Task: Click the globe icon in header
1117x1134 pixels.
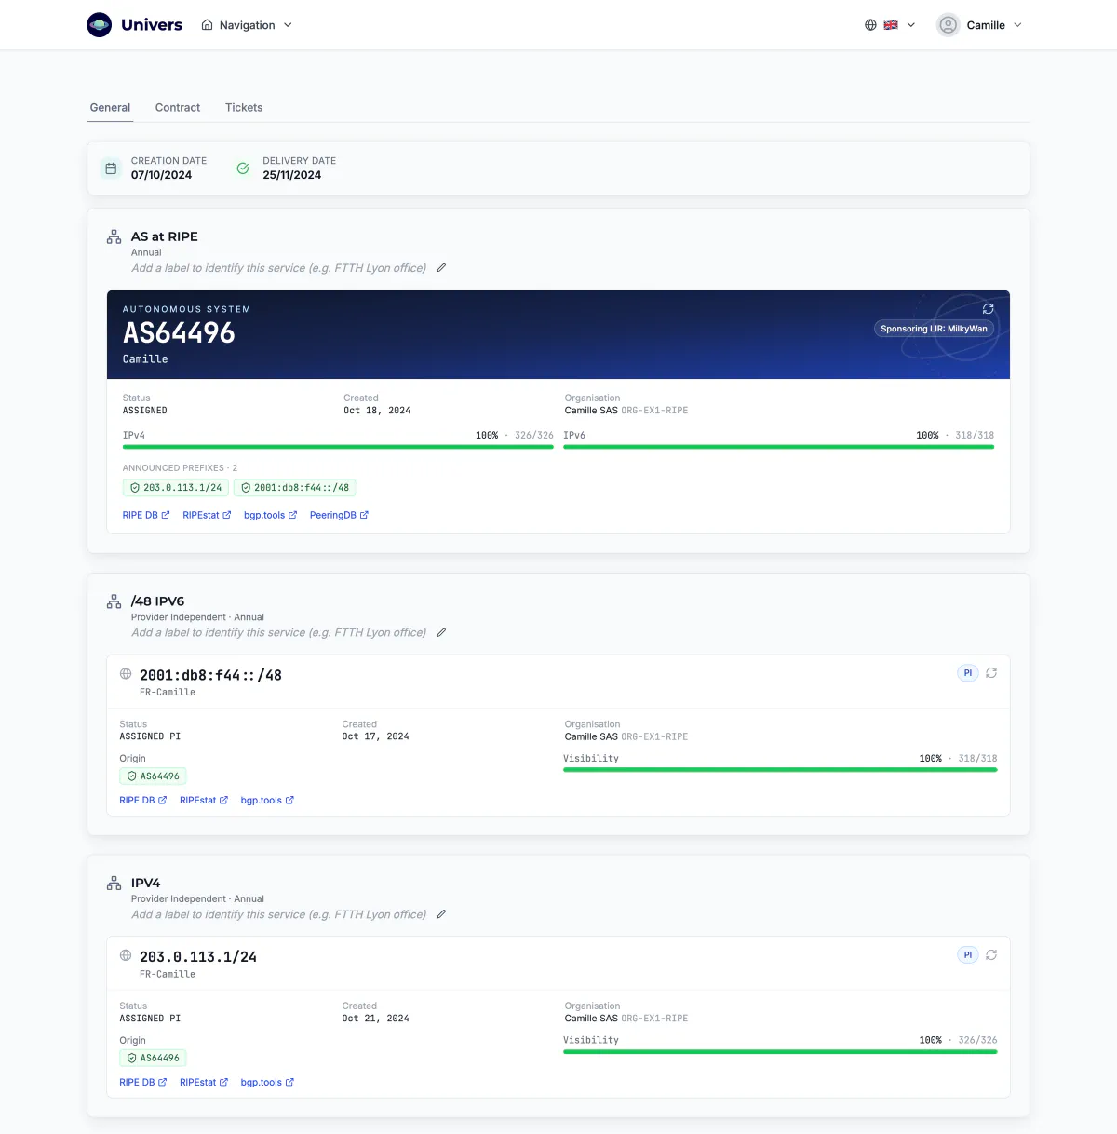Action: pyautogui.click(x=870, y=25)
